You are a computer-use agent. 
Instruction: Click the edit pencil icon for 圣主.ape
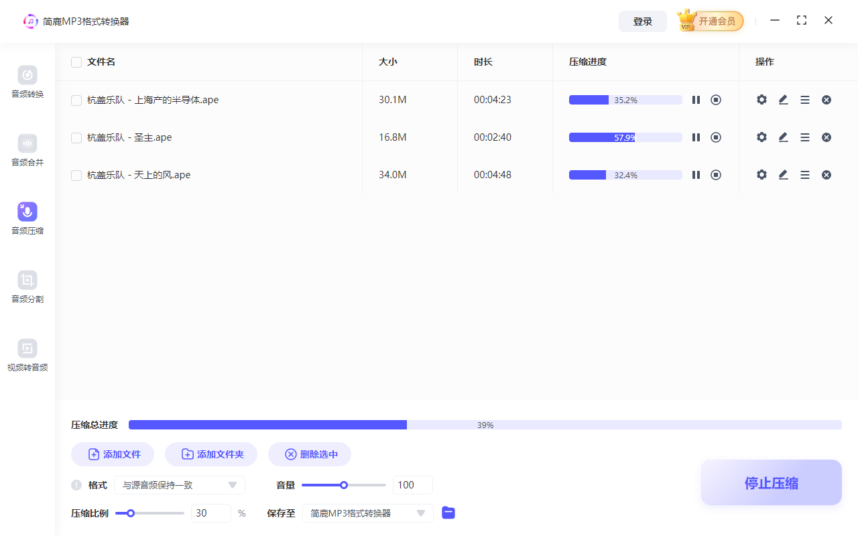783,137
